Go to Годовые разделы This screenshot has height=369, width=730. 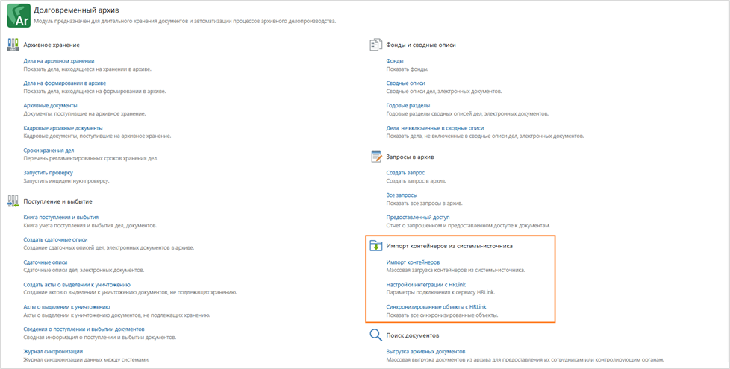click(x=408, y=105)
